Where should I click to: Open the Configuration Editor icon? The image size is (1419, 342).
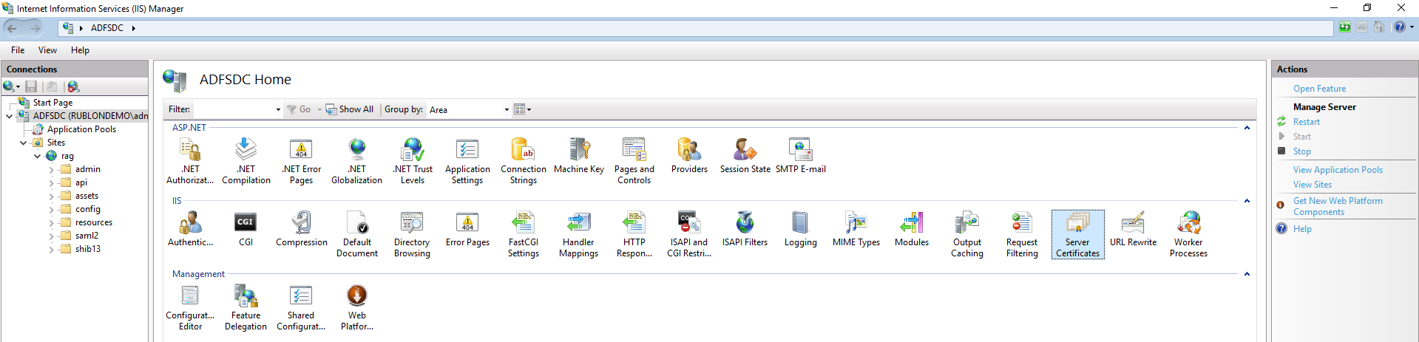(190, 306)
